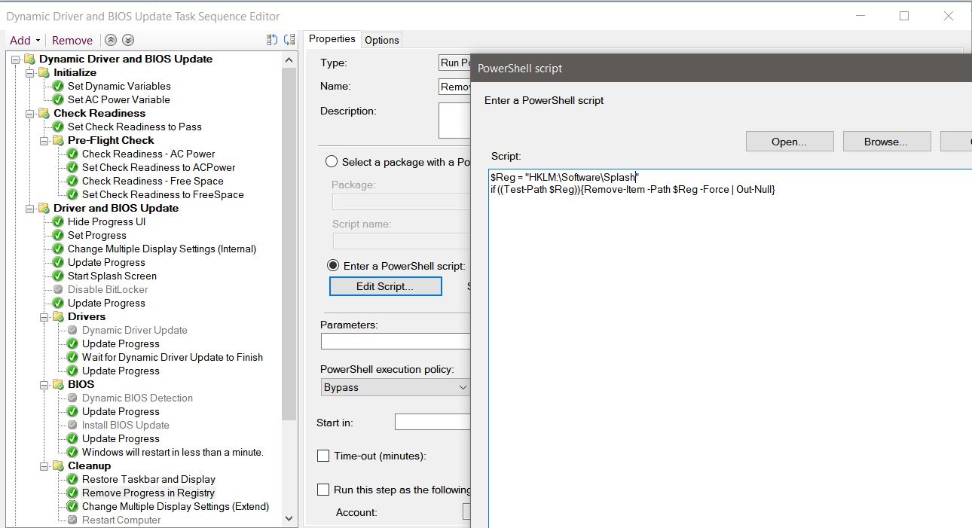Click the expand-all tree icon in the toolbar

[x=289, y=41]
